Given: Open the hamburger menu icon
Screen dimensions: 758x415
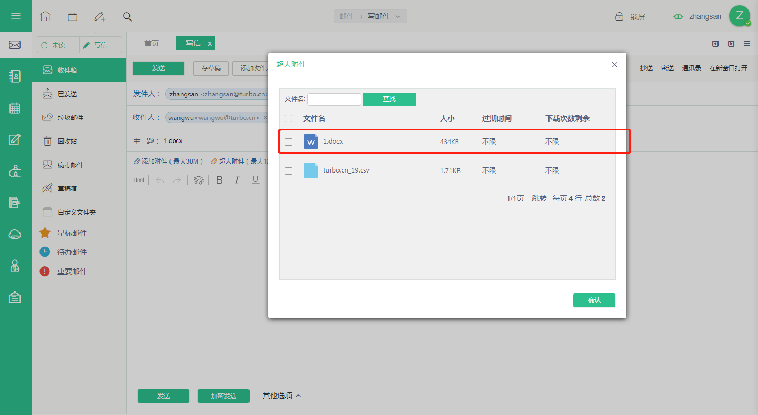Looking at the screenshot, I should click(15, 16).
